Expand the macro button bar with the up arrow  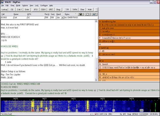[96, 9]
